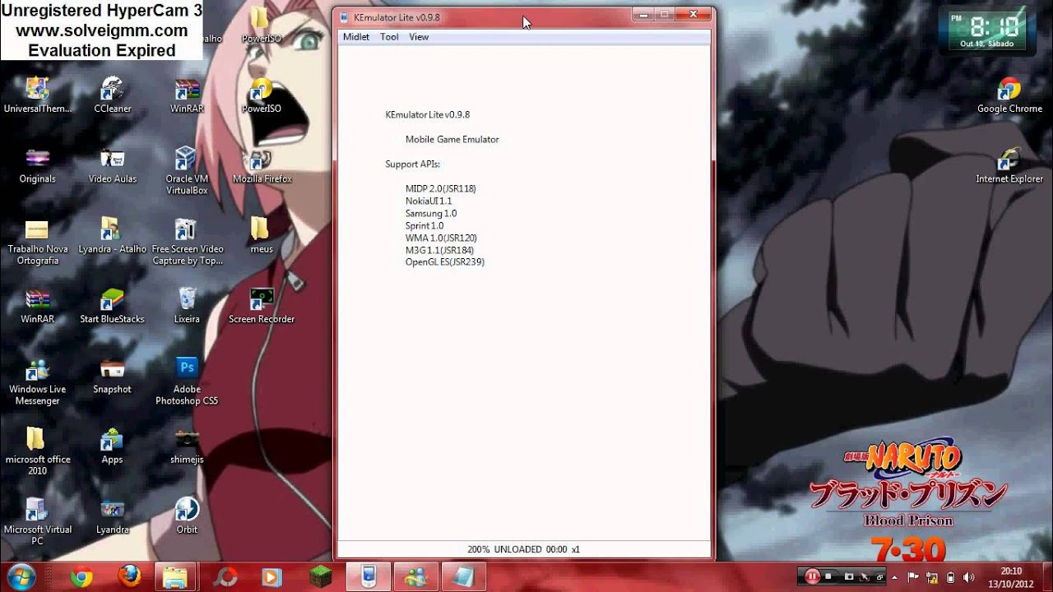The width and height of the screenshot is (1053, 592).
Task: Launch Mozilla Firefox from the desktop
Action: pyautogui.click(x=262, y=166)
